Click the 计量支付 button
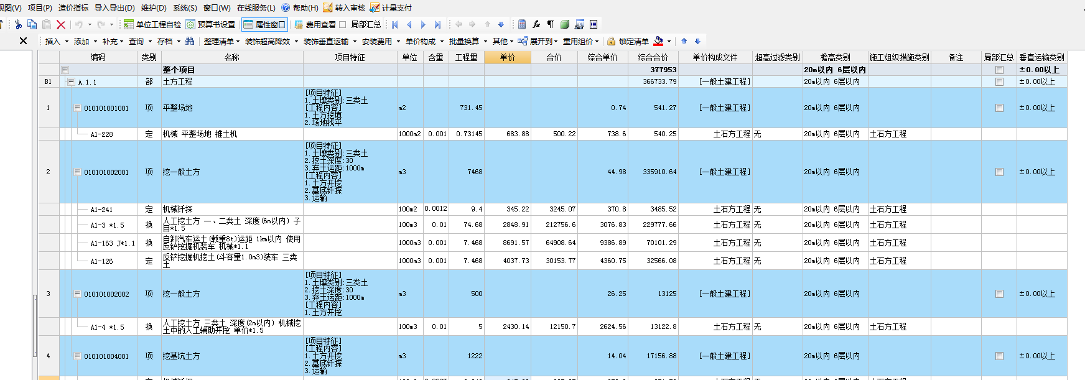Image resolution: width=1085 pixels, height=380 pixels. pyautogui.click(x=391, y=7)
